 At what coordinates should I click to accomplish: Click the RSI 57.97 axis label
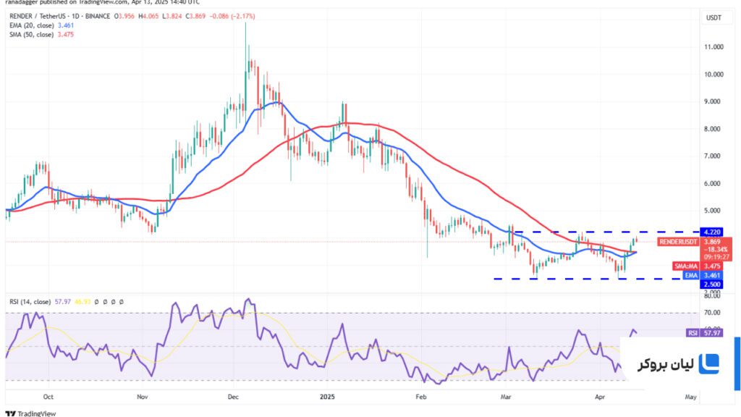704,333
